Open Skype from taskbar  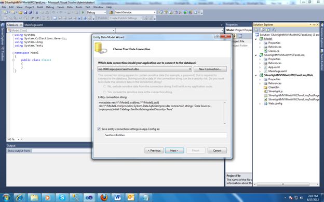click(62, 197)
